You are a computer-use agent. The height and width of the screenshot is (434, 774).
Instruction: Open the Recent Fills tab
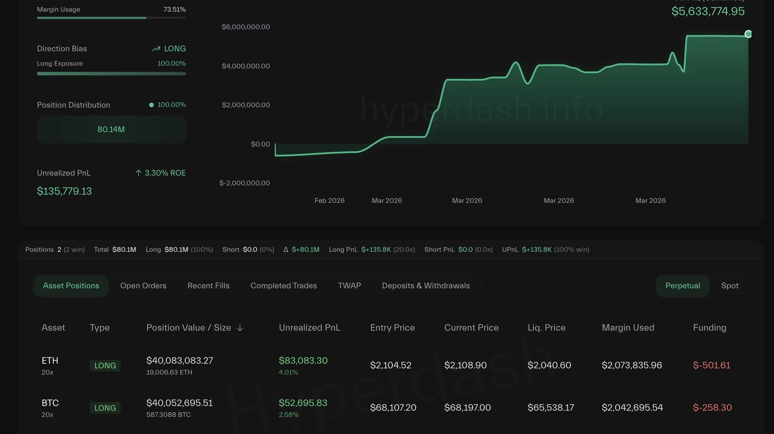pyautogui.click(x=208, y=286)
